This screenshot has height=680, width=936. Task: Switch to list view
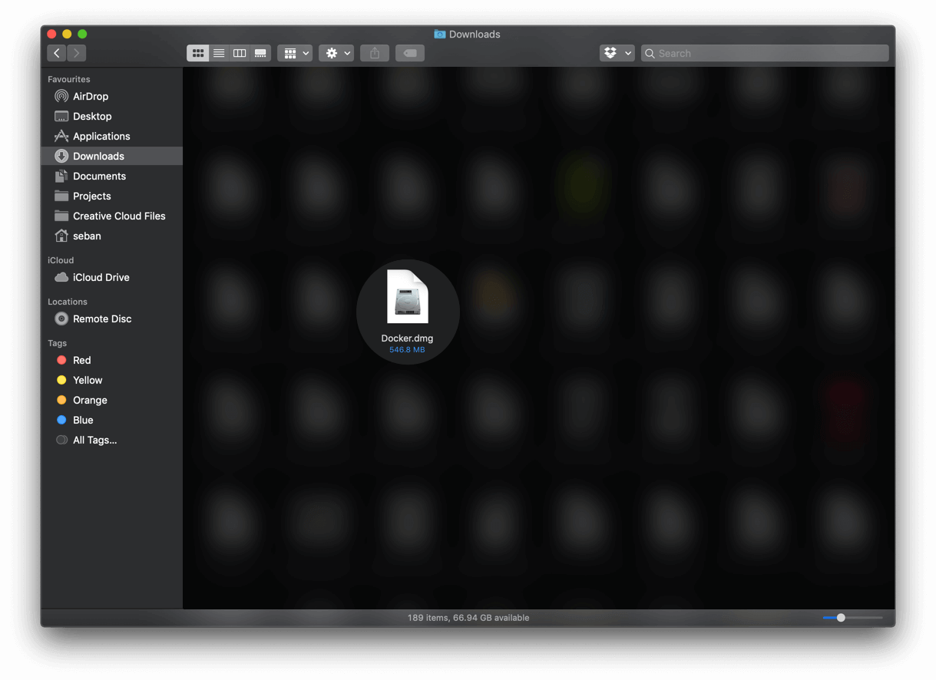pyautogui.click(x=219, y=53)
